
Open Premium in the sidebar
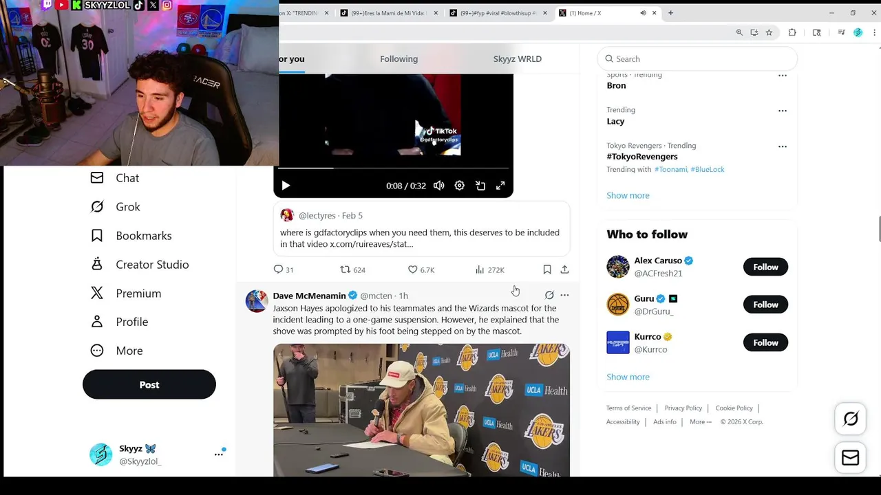pos(126,294)
